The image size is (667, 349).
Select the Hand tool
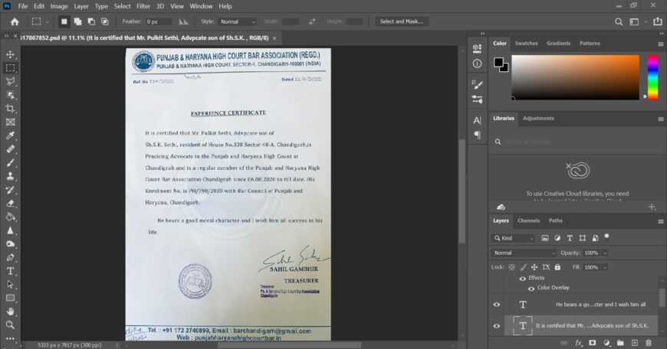(x=10, y=311)
